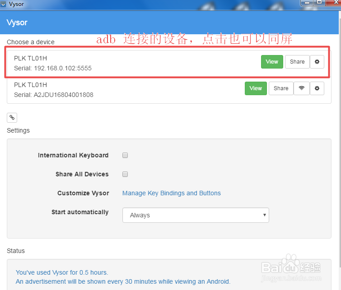
Task: Click the 'Share All Devices' label
Action: pos(82,174)
